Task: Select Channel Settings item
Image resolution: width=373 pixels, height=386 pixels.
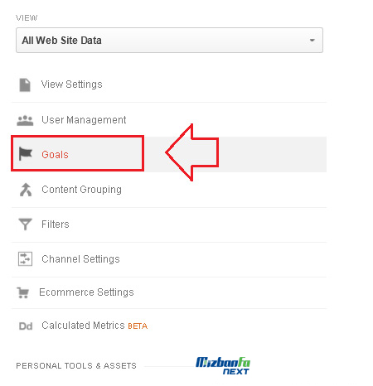Action: [x=80, y=259]
